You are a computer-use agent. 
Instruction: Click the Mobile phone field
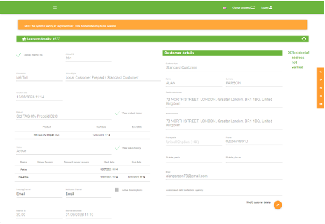pos(254,158)
